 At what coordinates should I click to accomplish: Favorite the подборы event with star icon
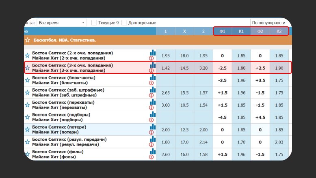(27, 117)
